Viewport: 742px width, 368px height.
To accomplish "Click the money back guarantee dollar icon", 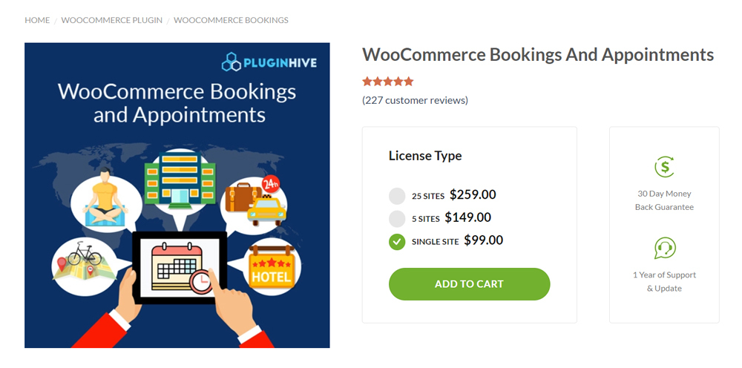I will pyautogui.click(x=664, y=167).
